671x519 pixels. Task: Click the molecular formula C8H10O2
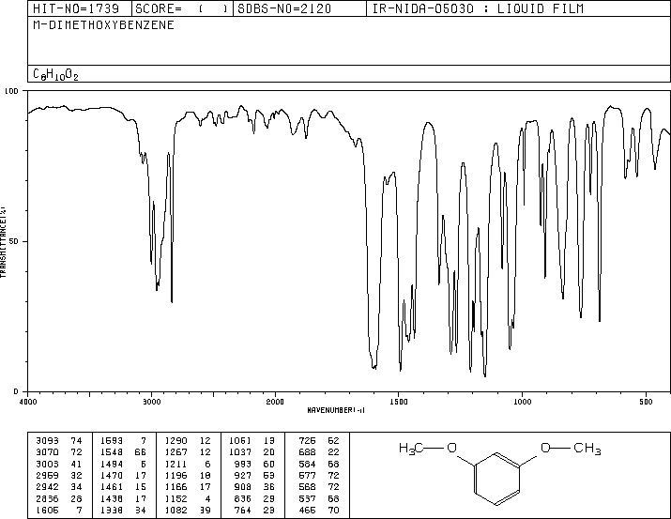(x=55, y=74)
